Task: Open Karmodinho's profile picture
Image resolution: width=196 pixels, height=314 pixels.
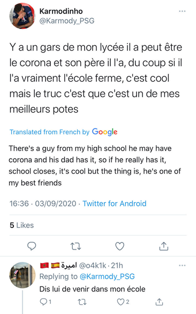Action: pos(22,16)
